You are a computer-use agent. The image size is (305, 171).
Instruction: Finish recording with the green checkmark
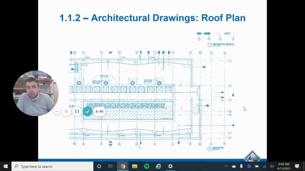click(x=87, y=112)
